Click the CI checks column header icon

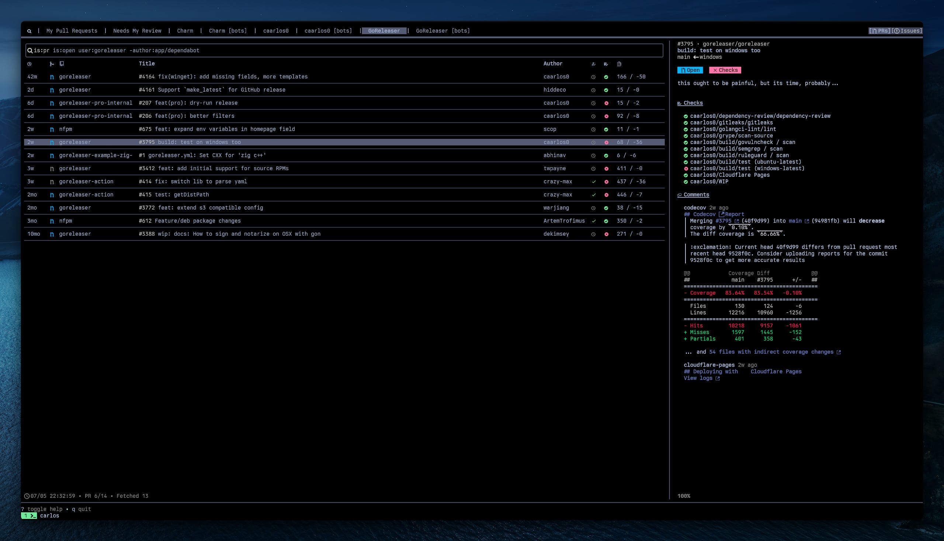(606, 64)
